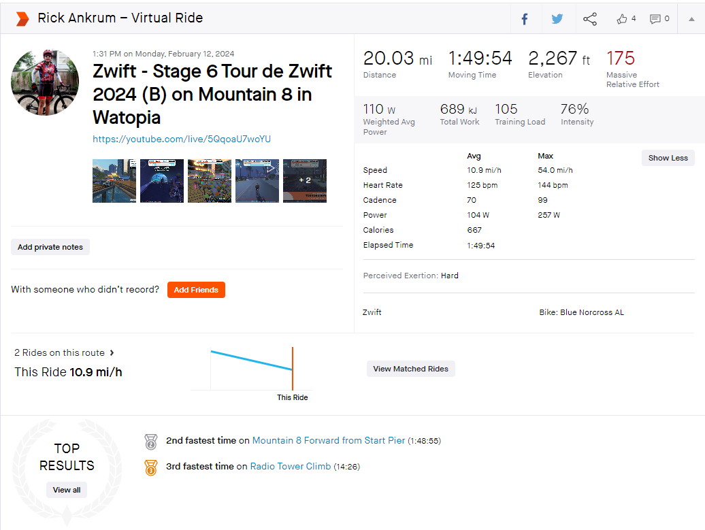Open the third ride photo with the rider crowd
Image resolution: width=705 pixels, height=530 pixels.
click(x=210, y=181)
